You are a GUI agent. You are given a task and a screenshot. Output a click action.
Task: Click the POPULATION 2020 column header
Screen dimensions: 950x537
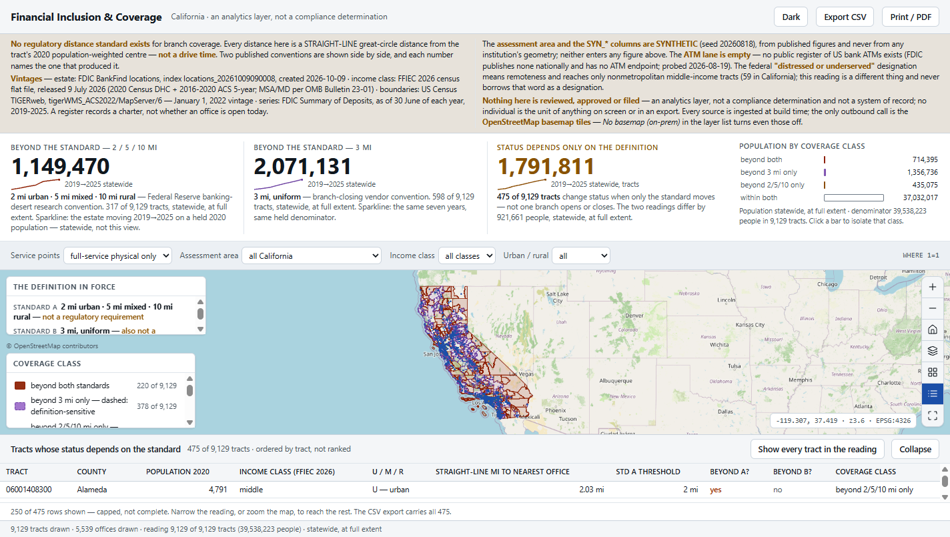177,472
